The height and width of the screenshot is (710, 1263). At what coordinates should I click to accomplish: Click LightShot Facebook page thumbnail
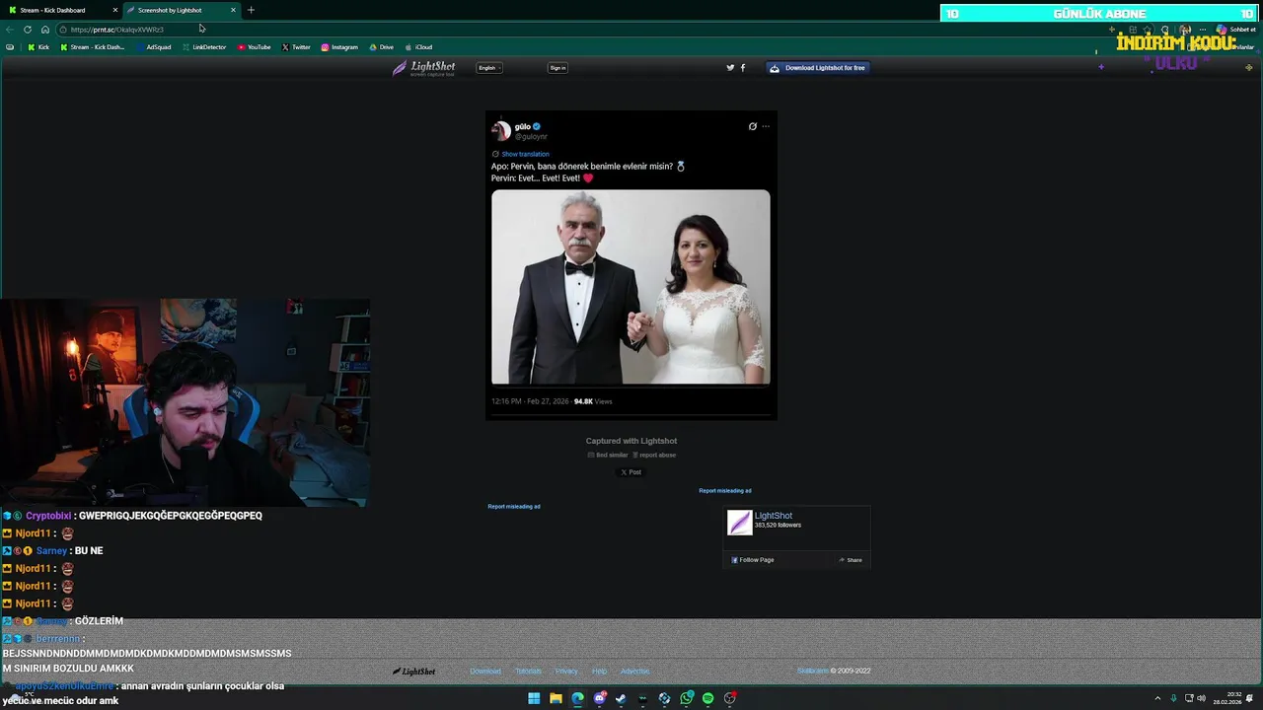(x=739, y=523)
